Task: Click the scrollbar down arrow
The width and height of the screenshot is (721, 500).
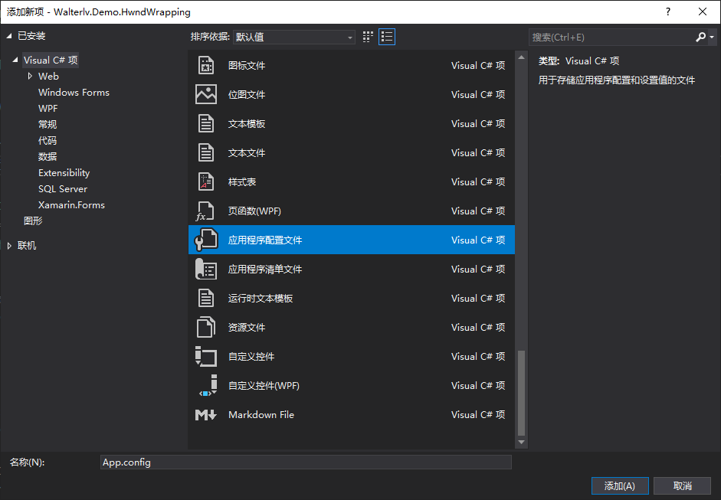Action: point(521,442)
